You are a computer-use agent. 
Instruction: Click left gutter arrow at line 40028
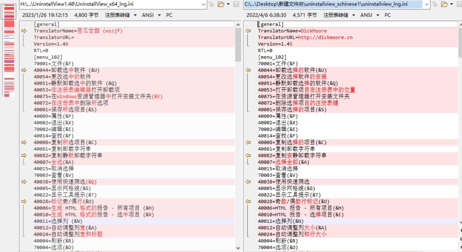24,201
